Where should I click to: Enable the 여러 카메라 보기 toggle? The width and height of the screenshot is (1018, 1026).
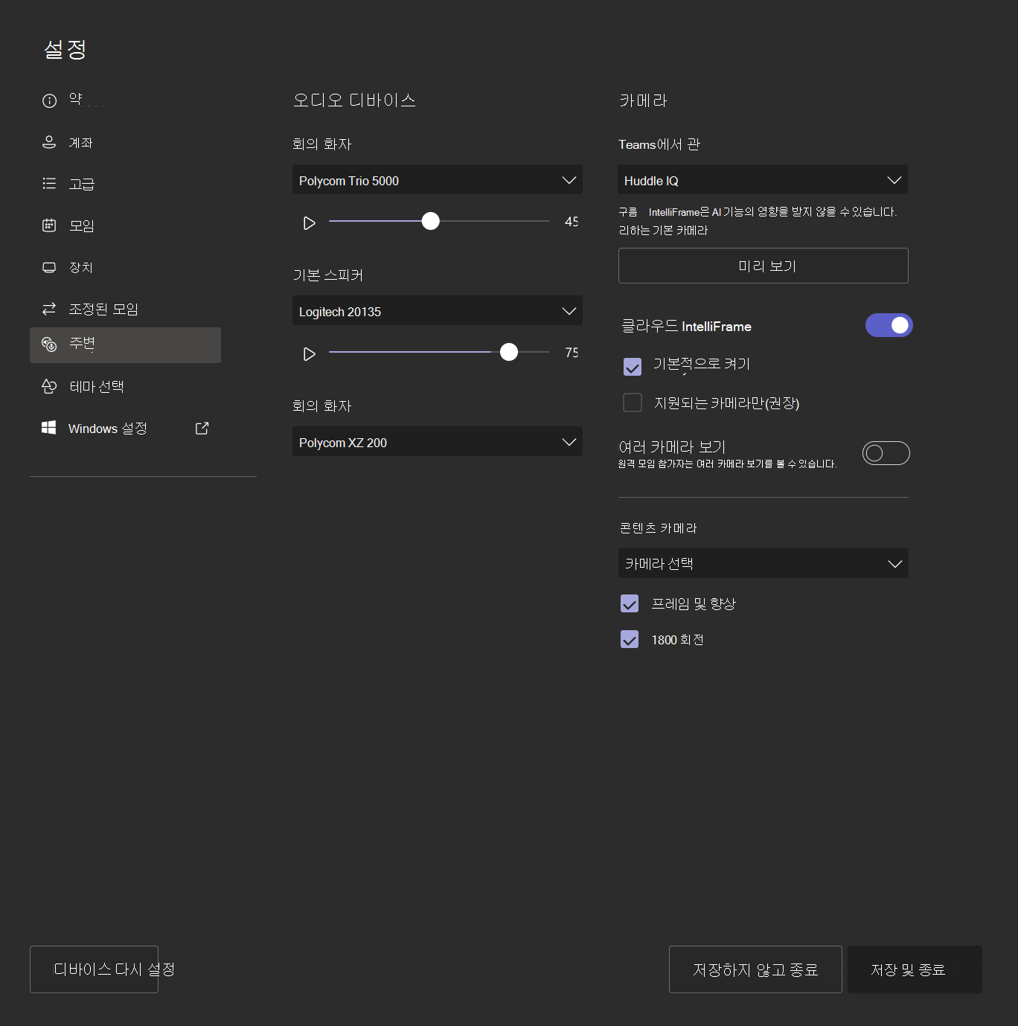(x=886, y=453)
